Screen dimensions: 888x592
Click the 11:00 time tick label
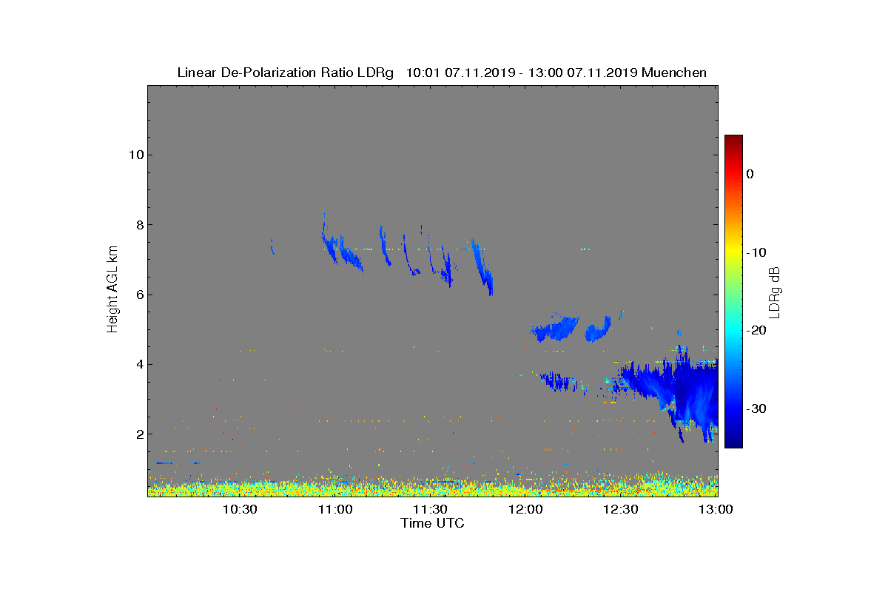(x=335, y=509)
